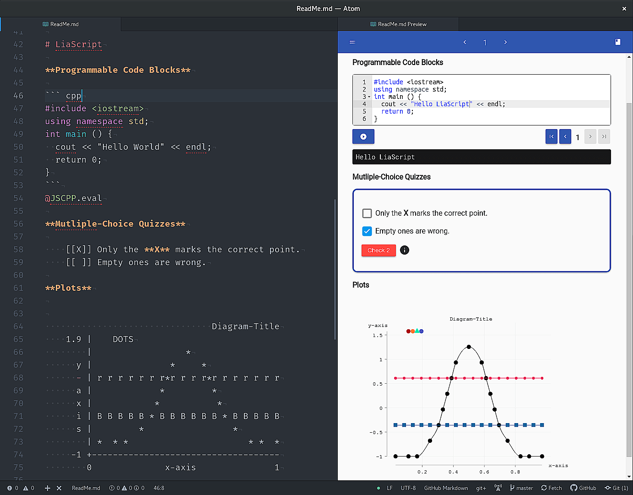Click ReadMe.md file name in status bar
633x495 pixels.
[x=86, y=488]
